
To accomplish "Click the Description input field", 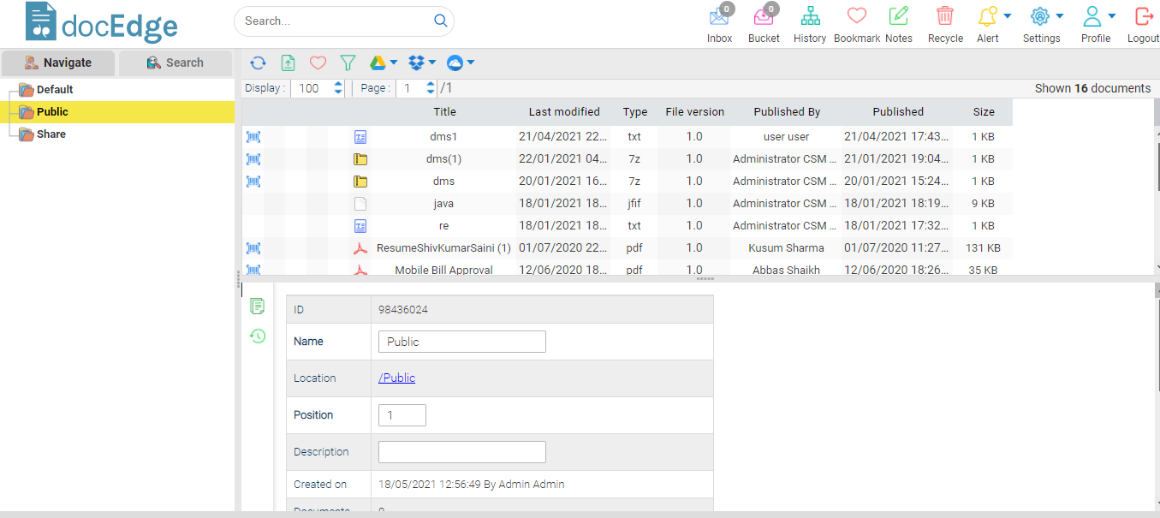I will (x=461, y=451).
